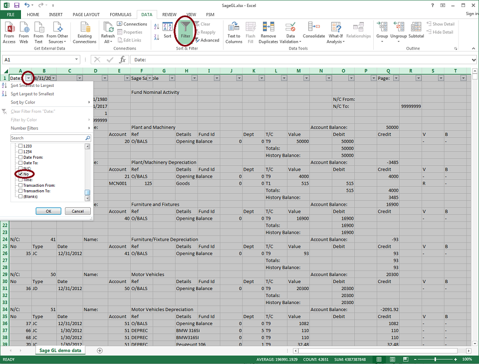Click OK in the filter menu
The width and height of the screenshot is (479, 364).
(48, 211)
